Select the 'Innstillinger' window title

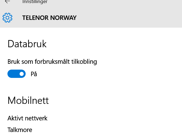[x=35, y=2]
